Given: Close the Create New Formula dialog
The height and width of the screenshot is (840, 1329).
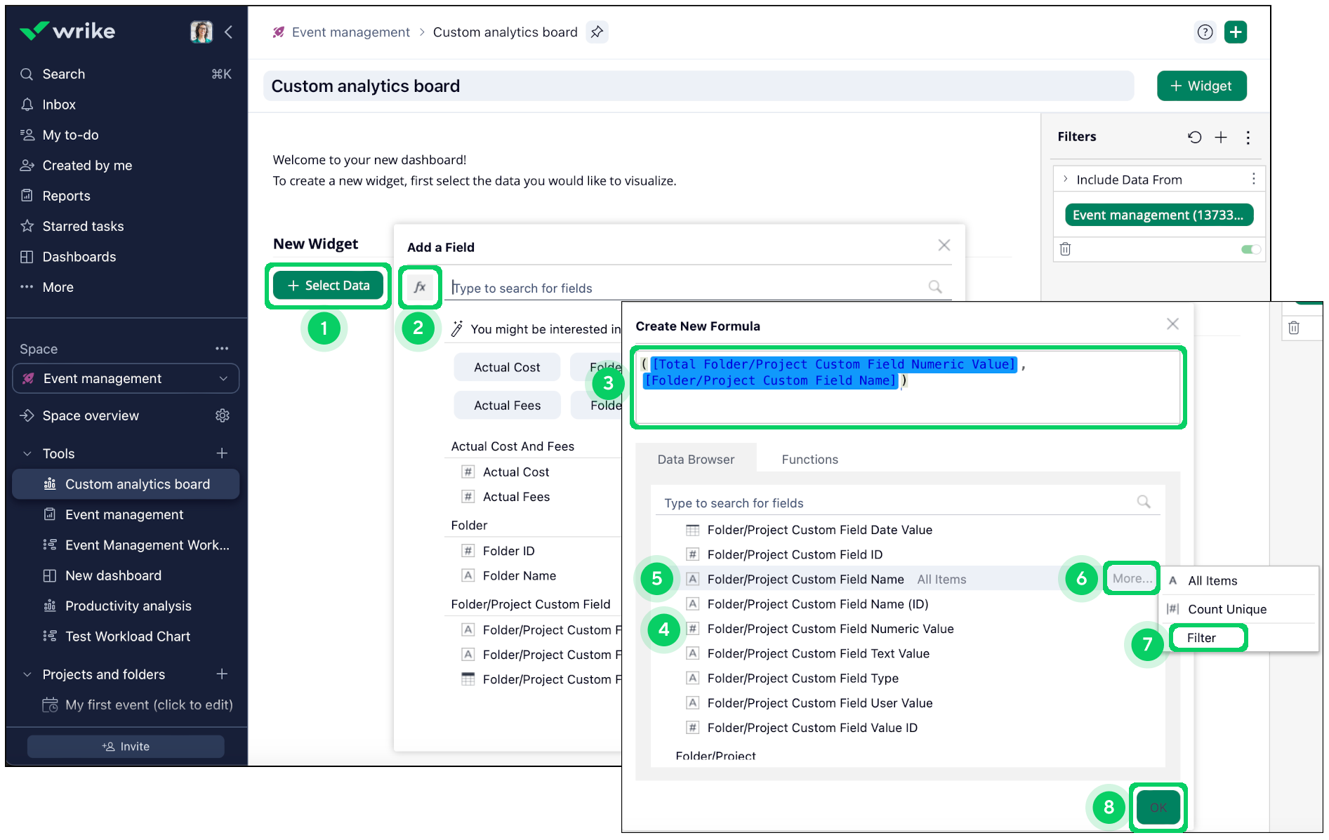Looking at the screenshot, I should [1172, 324].
